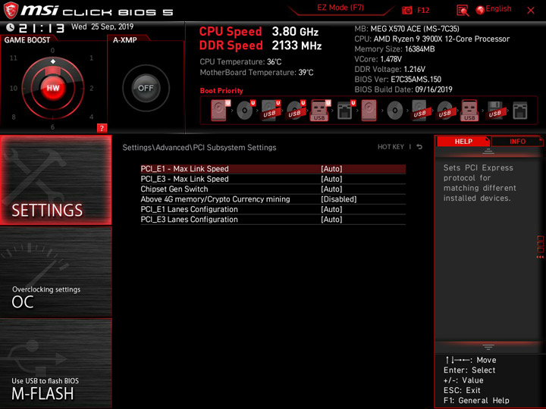Select the UEFI USB hard disk boot icon
The height and width of the screenshot is (409, 546).
click(271, 111)
